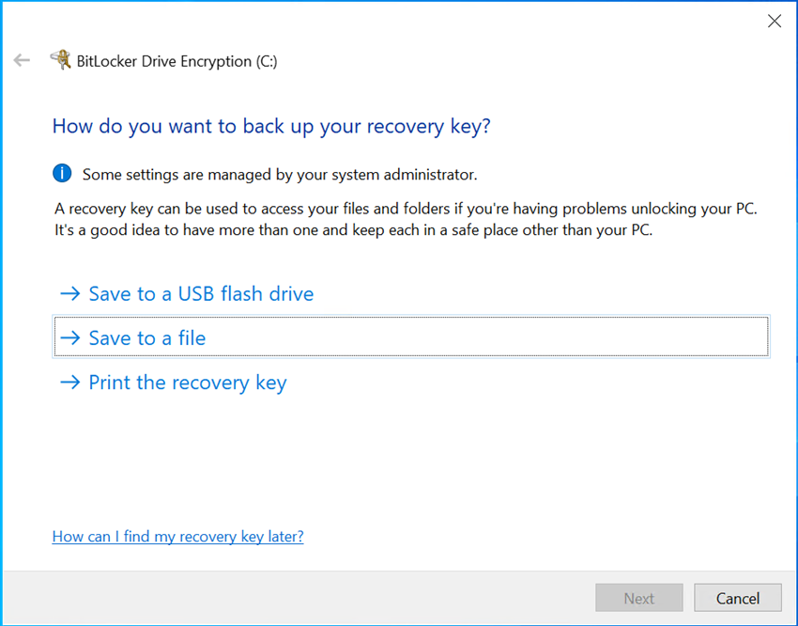Image resolution: width=798 pixels, height=626 pixels.
Task: Click the BitLocker key icon in the header
Action: click(60, 58)
